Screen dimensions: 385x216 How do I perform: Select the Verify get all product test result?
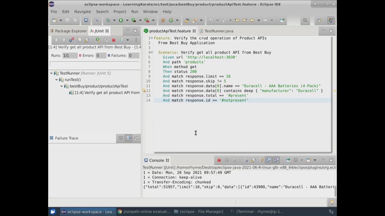107,93
